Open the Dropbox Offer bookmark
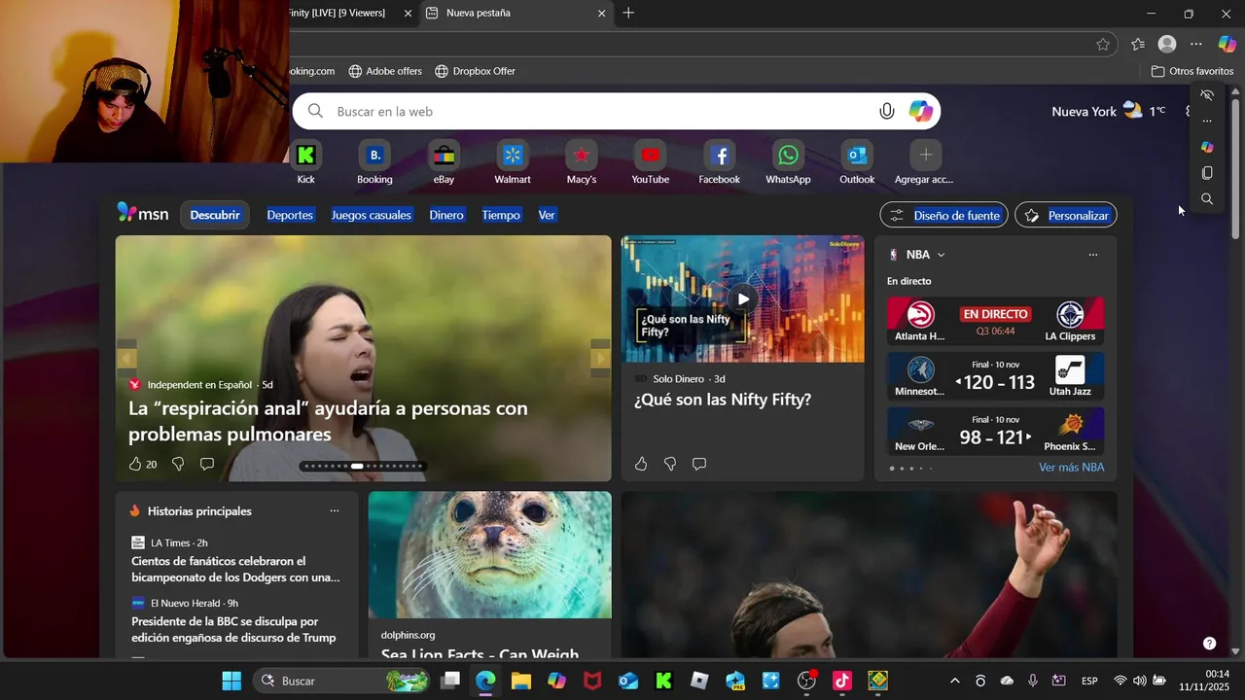 coord(475,71)
